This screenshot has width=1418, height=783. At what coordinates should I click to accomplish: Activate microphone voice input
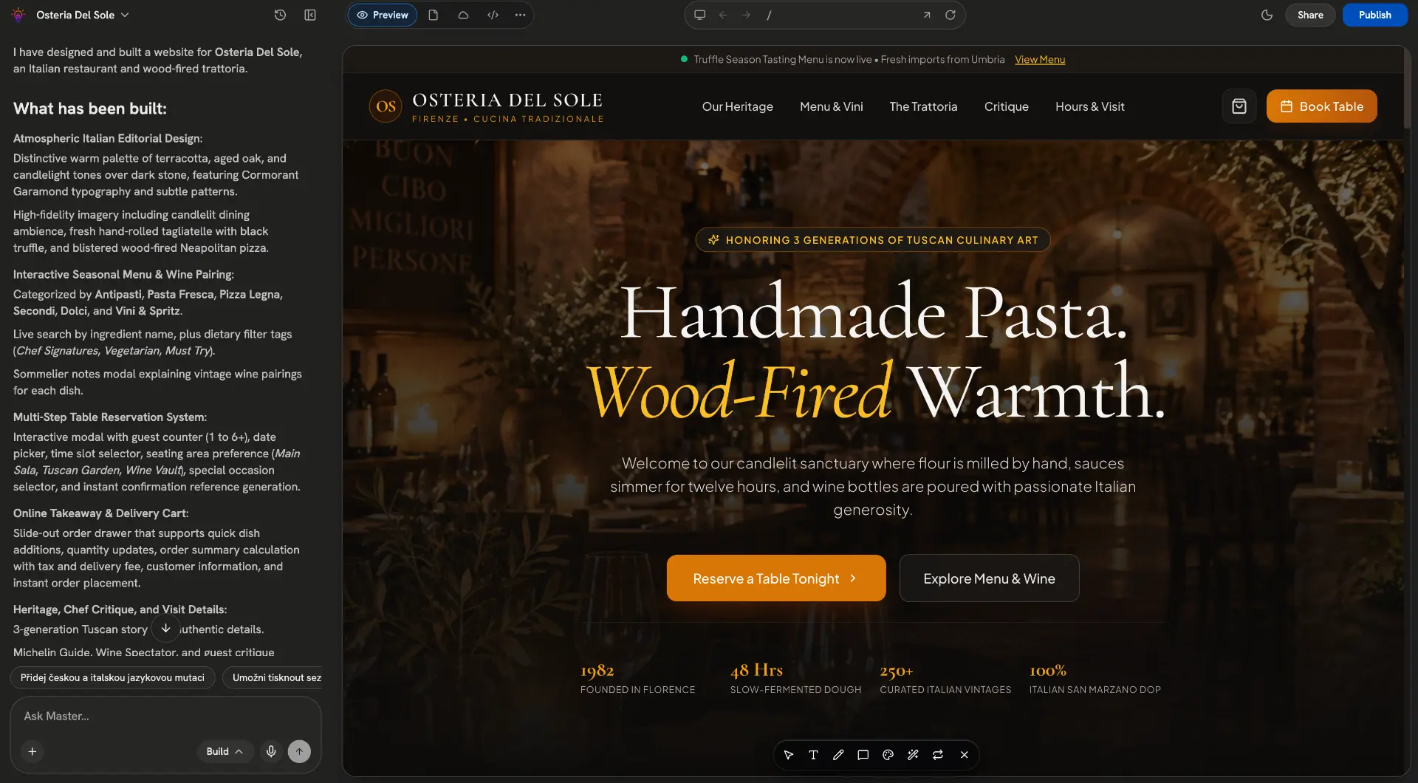point(271,751)
